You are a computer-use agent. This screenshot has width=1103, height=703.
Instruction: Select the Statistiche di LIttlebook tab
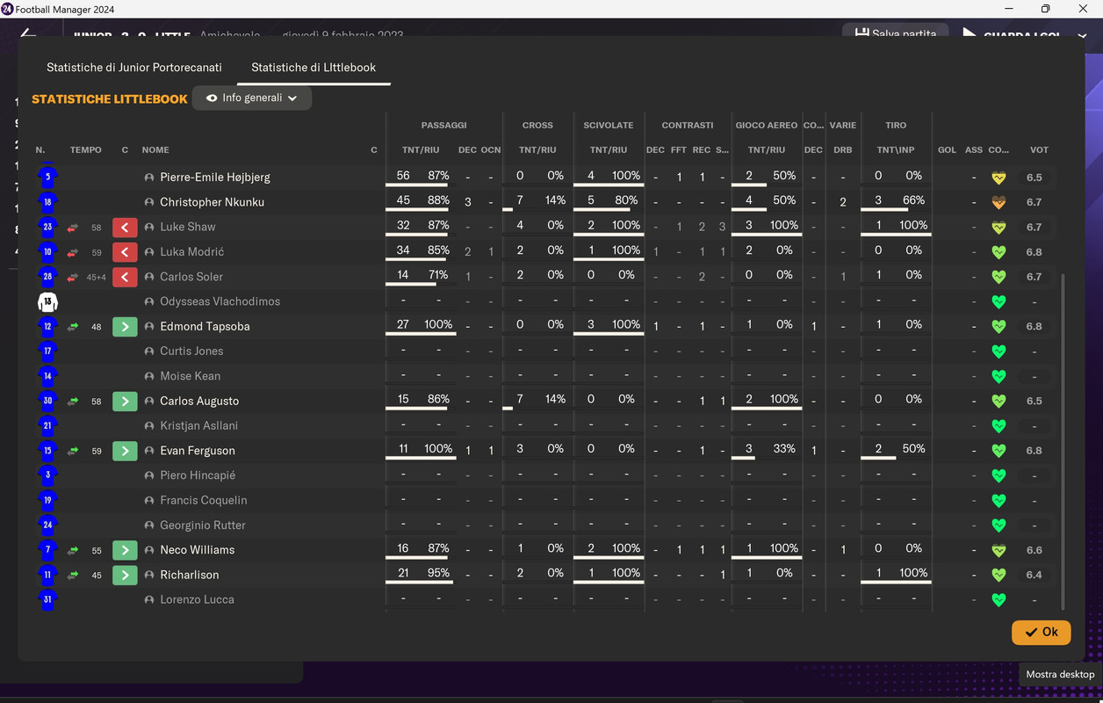click(314, 67)
